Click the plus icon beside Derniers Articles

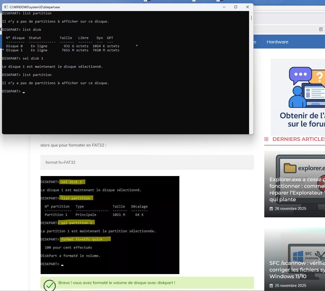(x=266, y=139)
